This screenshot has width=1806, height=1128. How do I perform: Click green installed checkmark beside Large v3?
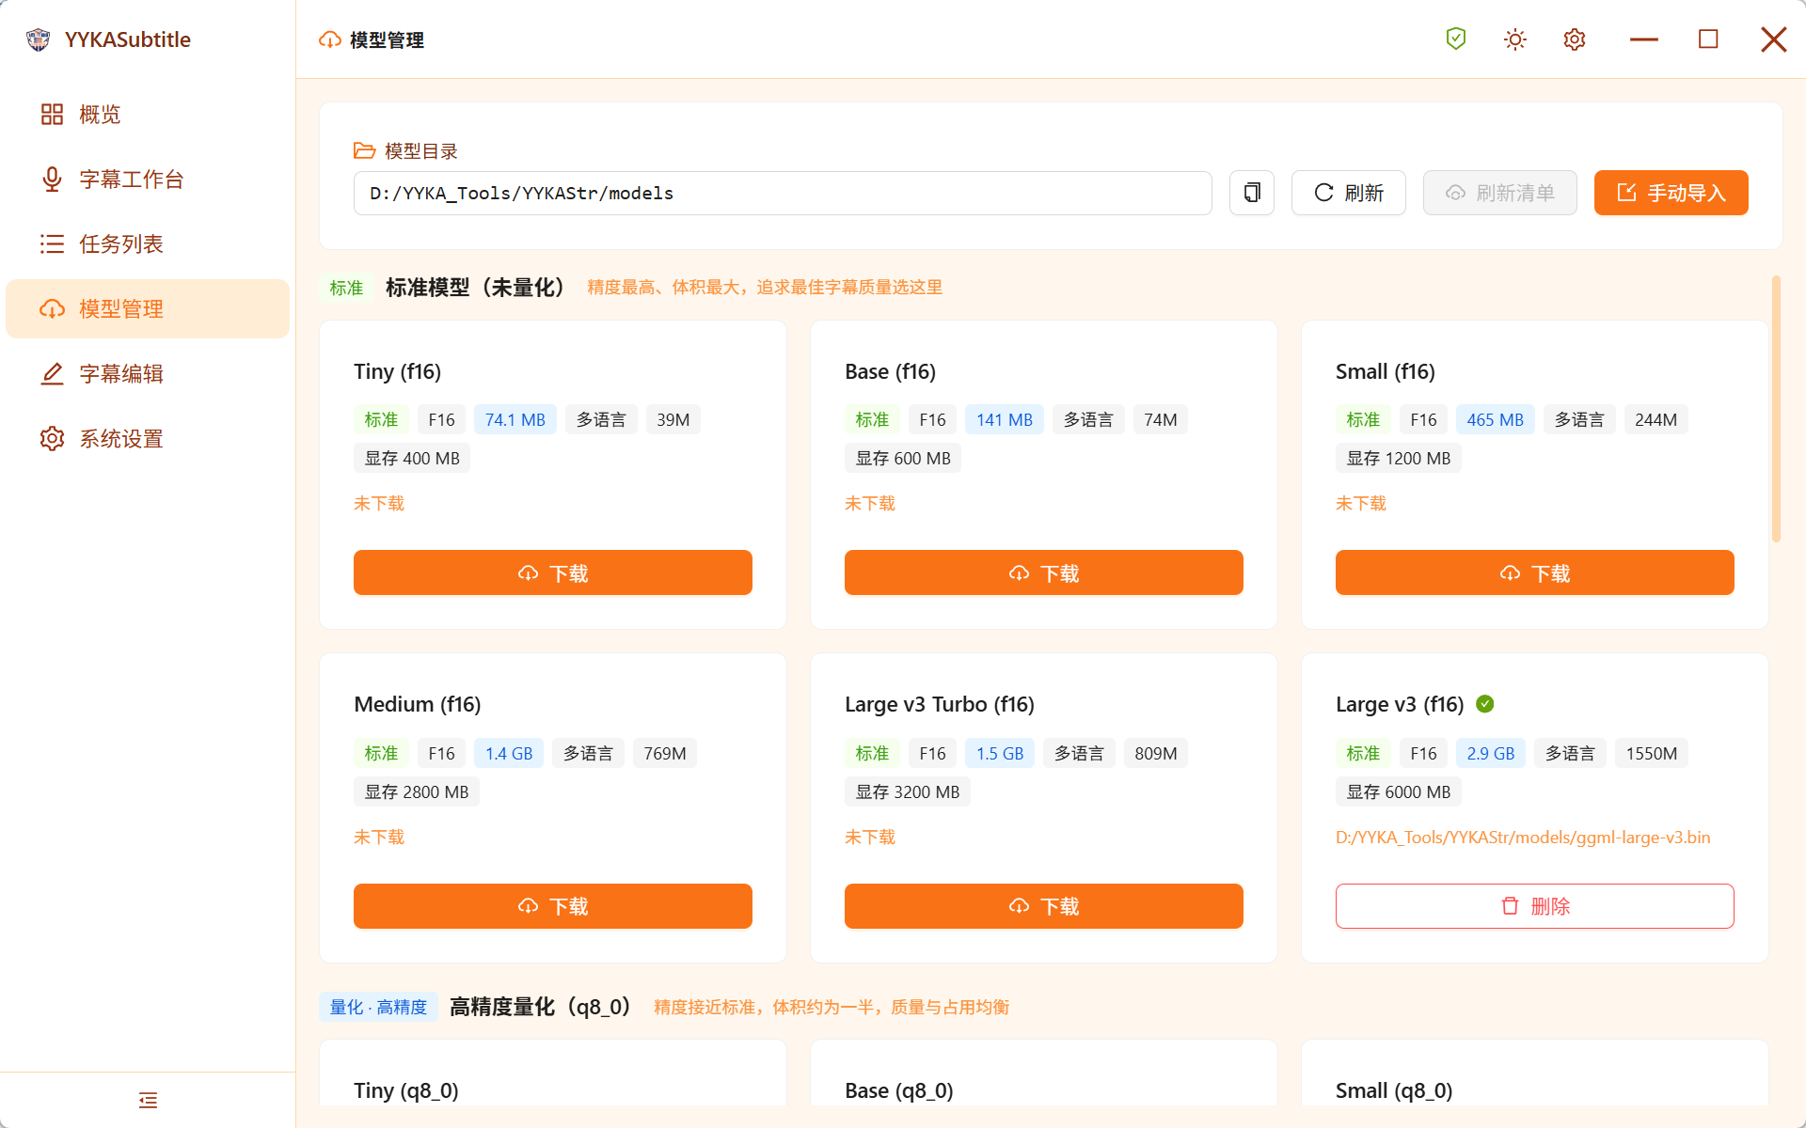[x=1485, y=704]
